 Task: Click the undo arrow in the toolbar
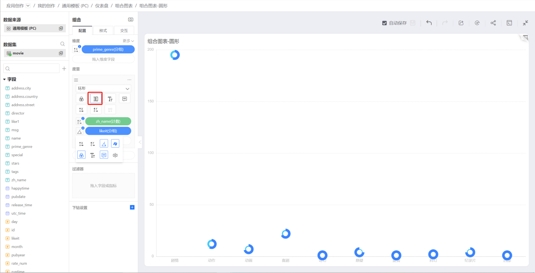click(429, 23)
